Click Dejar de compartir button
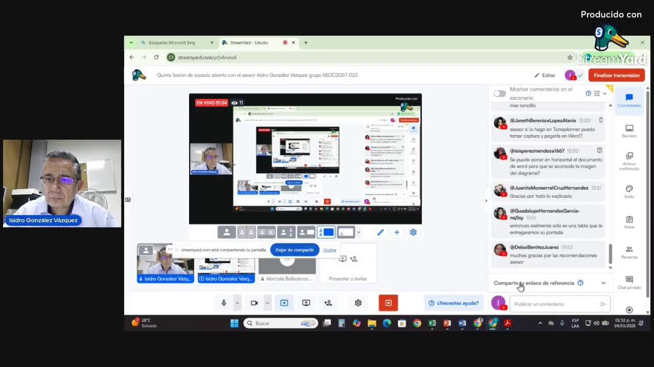The image size is (654, 367). click(x=295, y=250)
